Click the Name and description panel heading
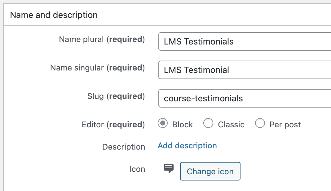Image resolution: width=331 pixels, height=191 pixels. click(54, 15)
